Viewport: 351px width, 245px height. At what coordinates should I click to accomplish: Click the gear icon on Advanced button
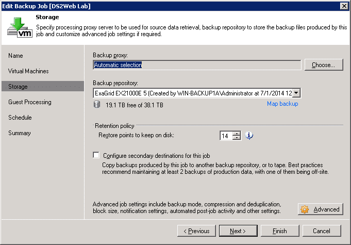coord(305,209)
